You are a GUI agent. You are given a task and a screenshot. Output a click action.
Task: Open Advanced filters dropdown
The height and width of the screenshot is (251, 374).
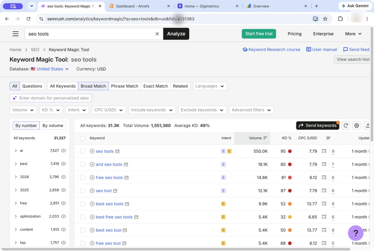(x=251, y=110)
